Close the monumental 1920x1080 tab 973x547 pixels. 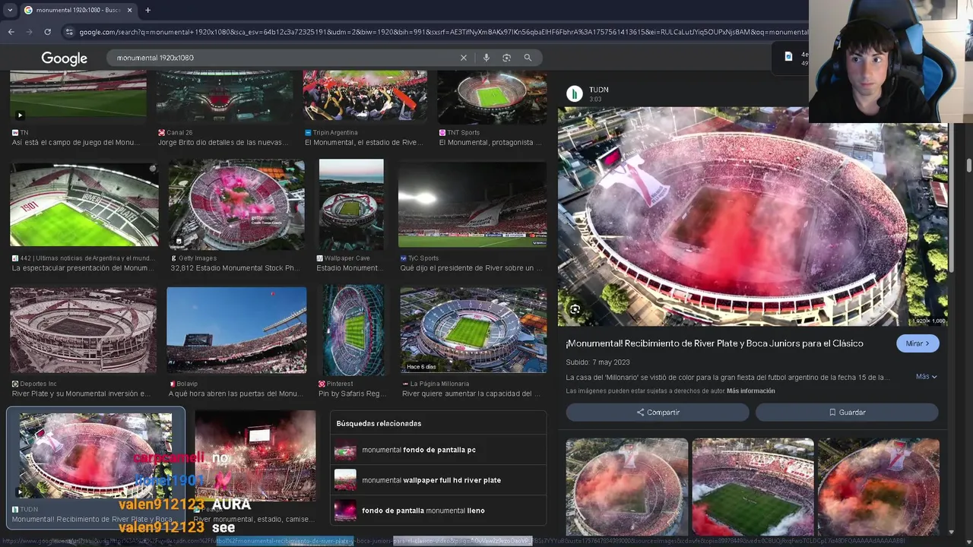point(129,10)
